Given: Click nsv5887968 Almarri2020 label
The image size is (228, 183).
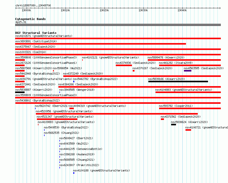Looking at the screenshot, I should 34,68.
